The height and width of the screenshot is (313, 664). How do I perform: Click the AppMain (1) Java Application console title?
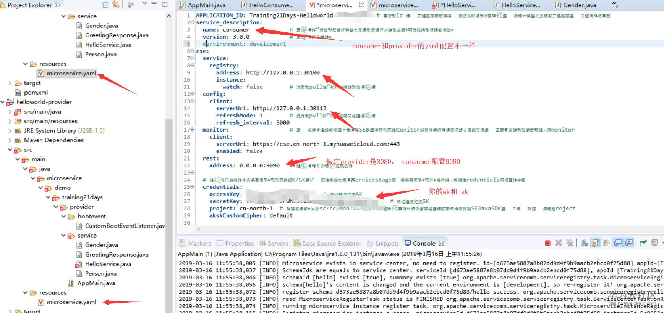coord(330,254)
